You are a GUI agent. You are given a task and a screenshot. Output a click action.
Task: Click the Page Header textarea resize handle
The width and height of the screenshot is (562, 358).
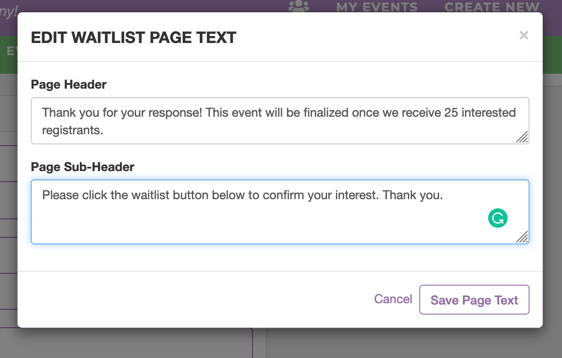coord(522,137)
